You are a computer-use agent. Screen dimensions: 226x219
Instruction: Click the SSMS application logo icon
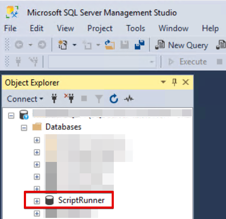tap(12, 12)
